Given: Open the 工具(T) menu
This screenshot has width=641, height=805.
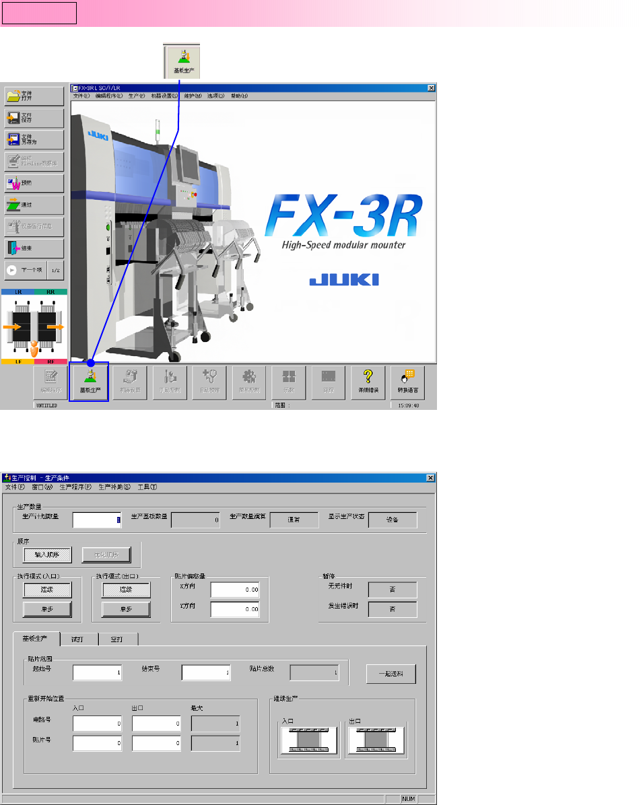Looking at the screenshot, I should coord(147,487).
